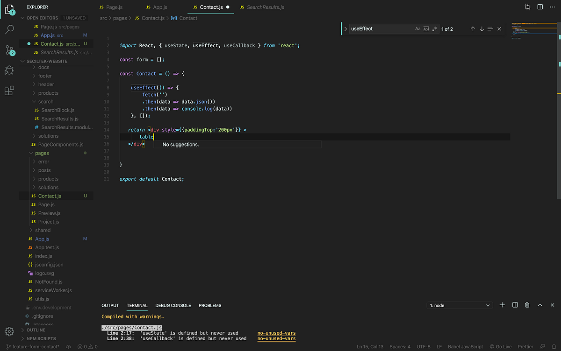Split the editor using the top-right icon

(540, 7)
